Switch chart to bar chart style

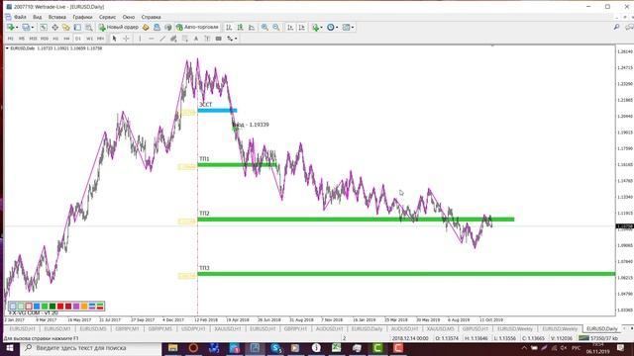[x=229, y=28]
